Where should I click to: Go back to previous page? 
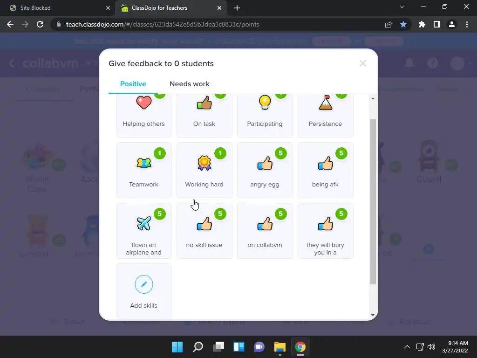[10, 24]
